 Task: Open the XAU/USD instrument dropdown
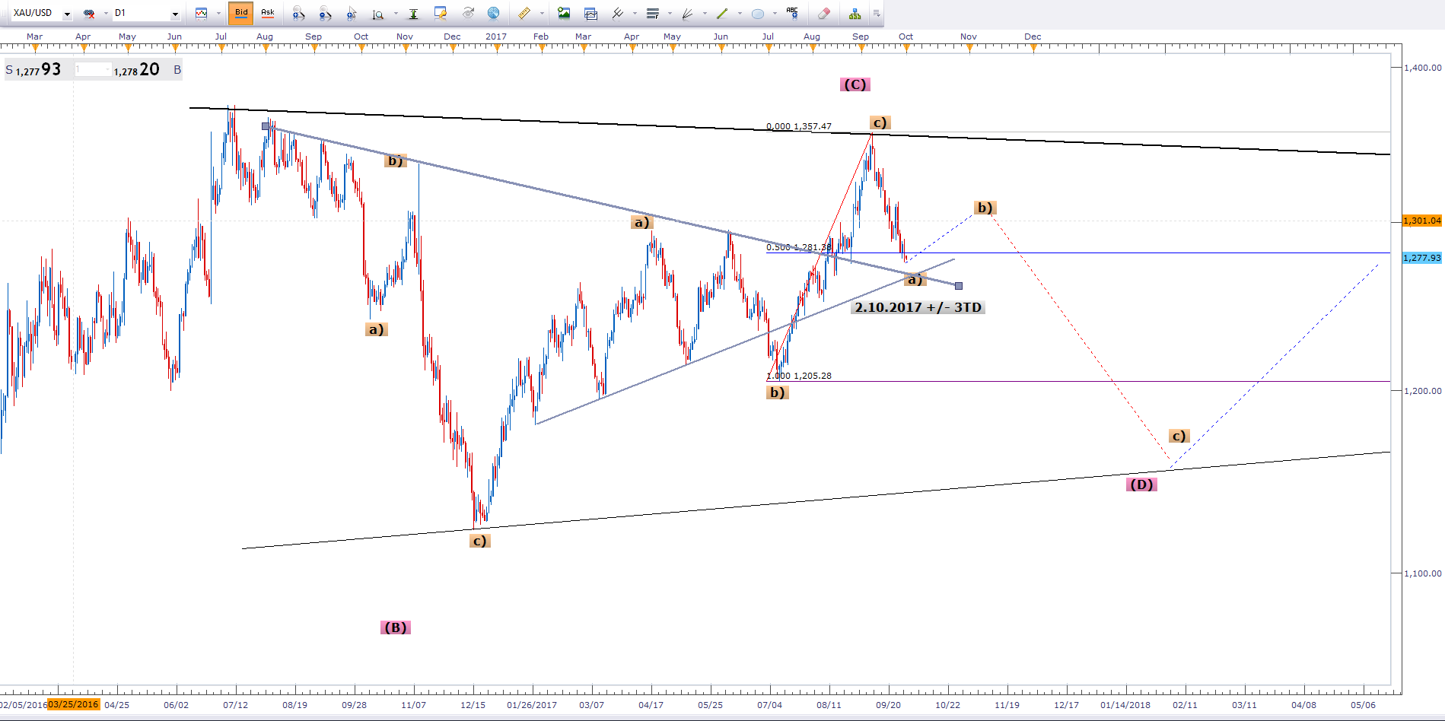point(67,14)
